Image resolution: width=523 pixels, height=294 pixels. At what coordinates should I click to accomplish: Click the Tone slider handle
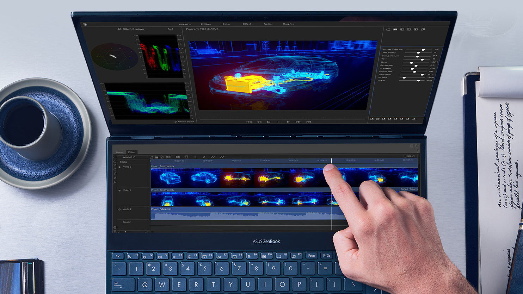pos(412,62)
